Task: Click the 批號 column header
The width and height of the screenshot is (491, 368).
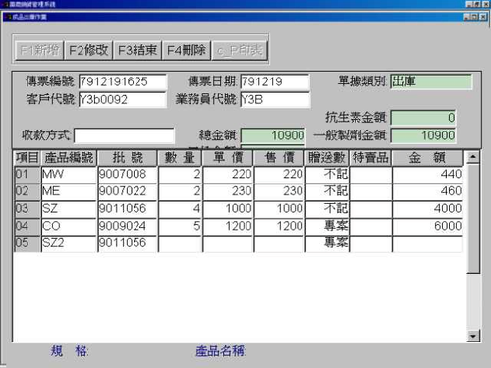Action: (x=128, y=158)
